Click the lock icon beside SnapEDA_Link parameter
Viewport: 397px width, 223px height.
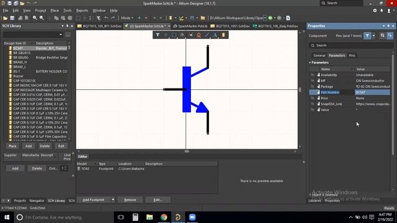click(318, 104)
